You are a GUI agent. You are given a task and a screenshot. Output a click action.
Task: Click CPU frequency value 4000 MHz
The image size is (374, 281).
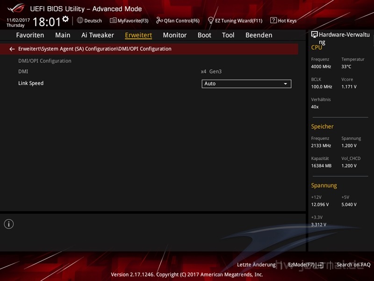(321, 67)
